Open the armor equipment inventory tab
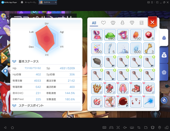 point(113,23)
